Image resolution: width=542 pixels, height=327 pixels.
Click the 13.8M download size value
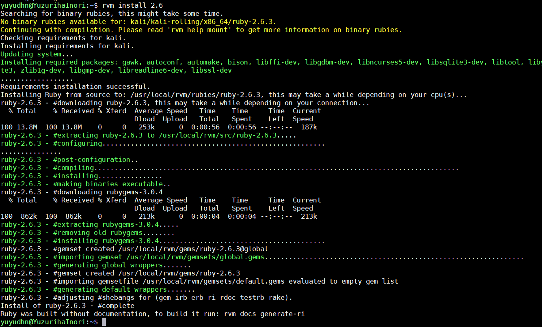[x=24, y=127]
